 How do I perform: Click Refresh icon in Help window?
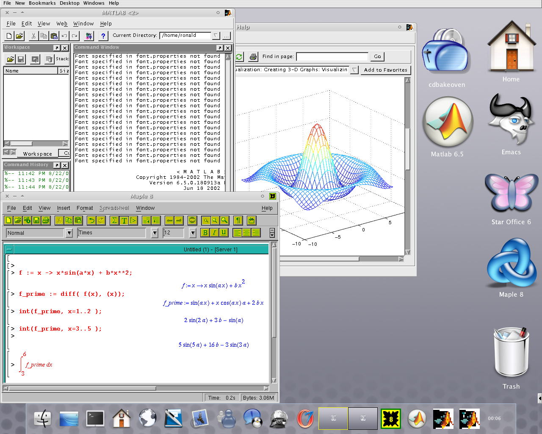(x=240, y=57)
